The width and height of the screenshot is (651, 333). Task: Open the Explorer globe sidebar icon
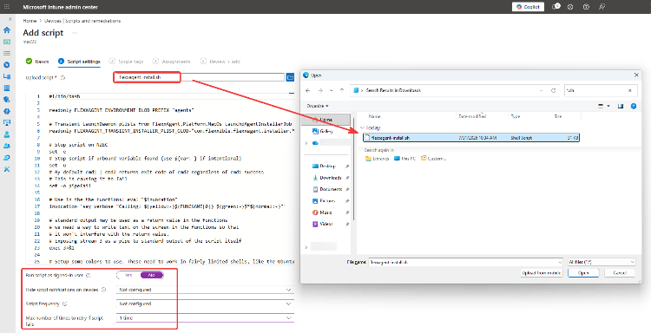(x=7, y=65)
